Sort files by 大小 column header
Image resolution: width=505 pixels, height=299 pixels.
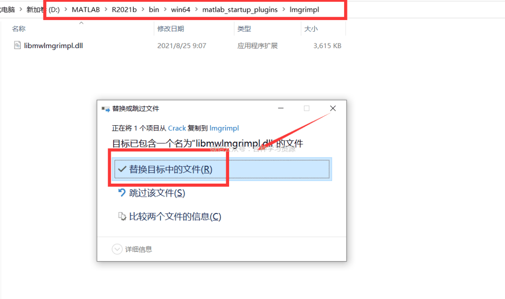coord(311,29)
